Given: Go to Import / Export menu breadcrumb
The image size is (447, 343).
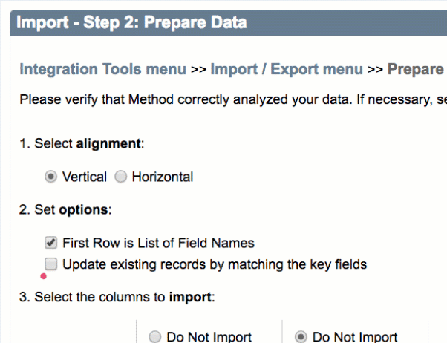Looking at the screenshot, I should click(x=287, y=69).
